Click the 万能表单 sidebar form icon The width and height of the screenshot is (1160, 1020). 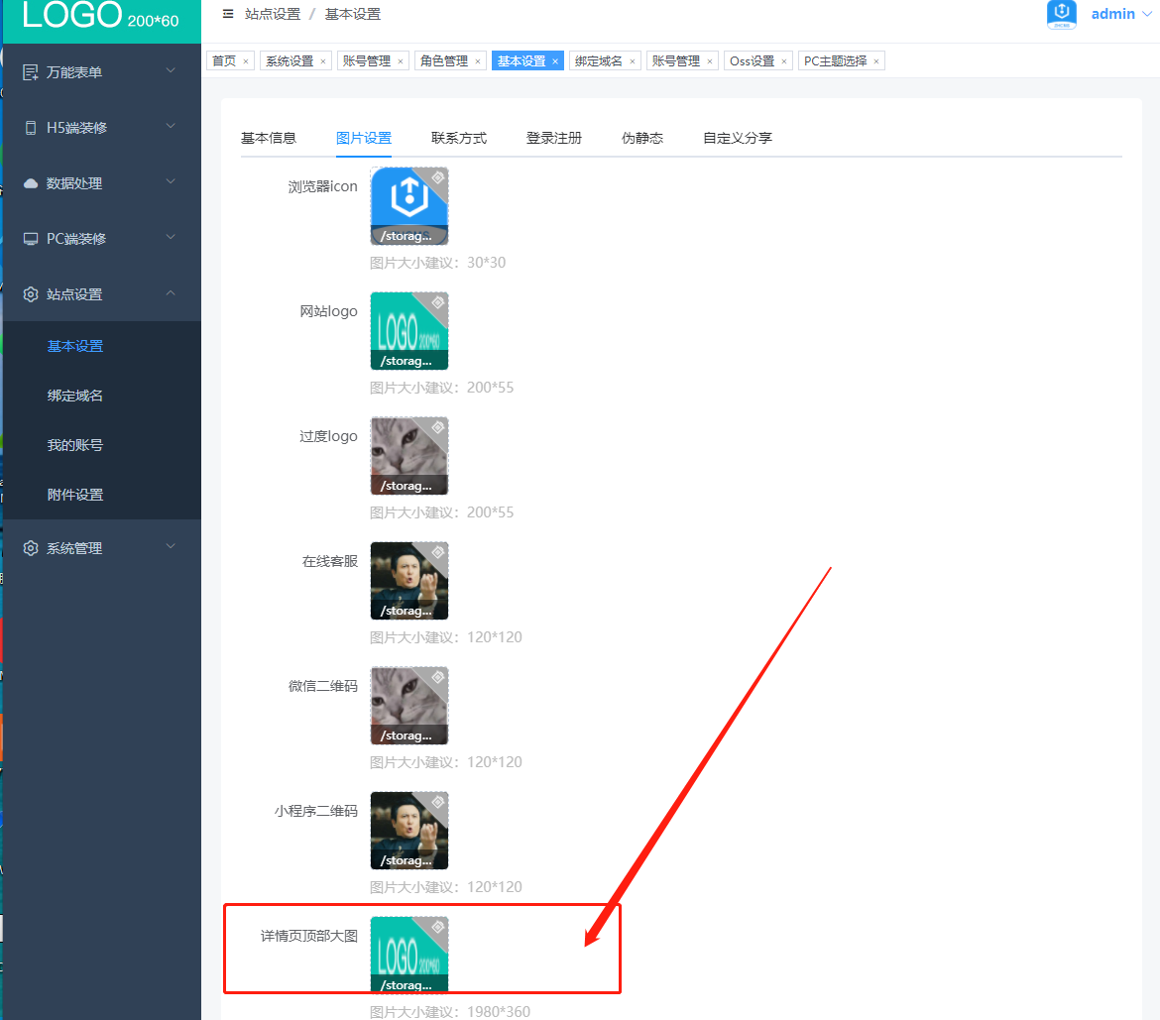[x=31, y=72]
